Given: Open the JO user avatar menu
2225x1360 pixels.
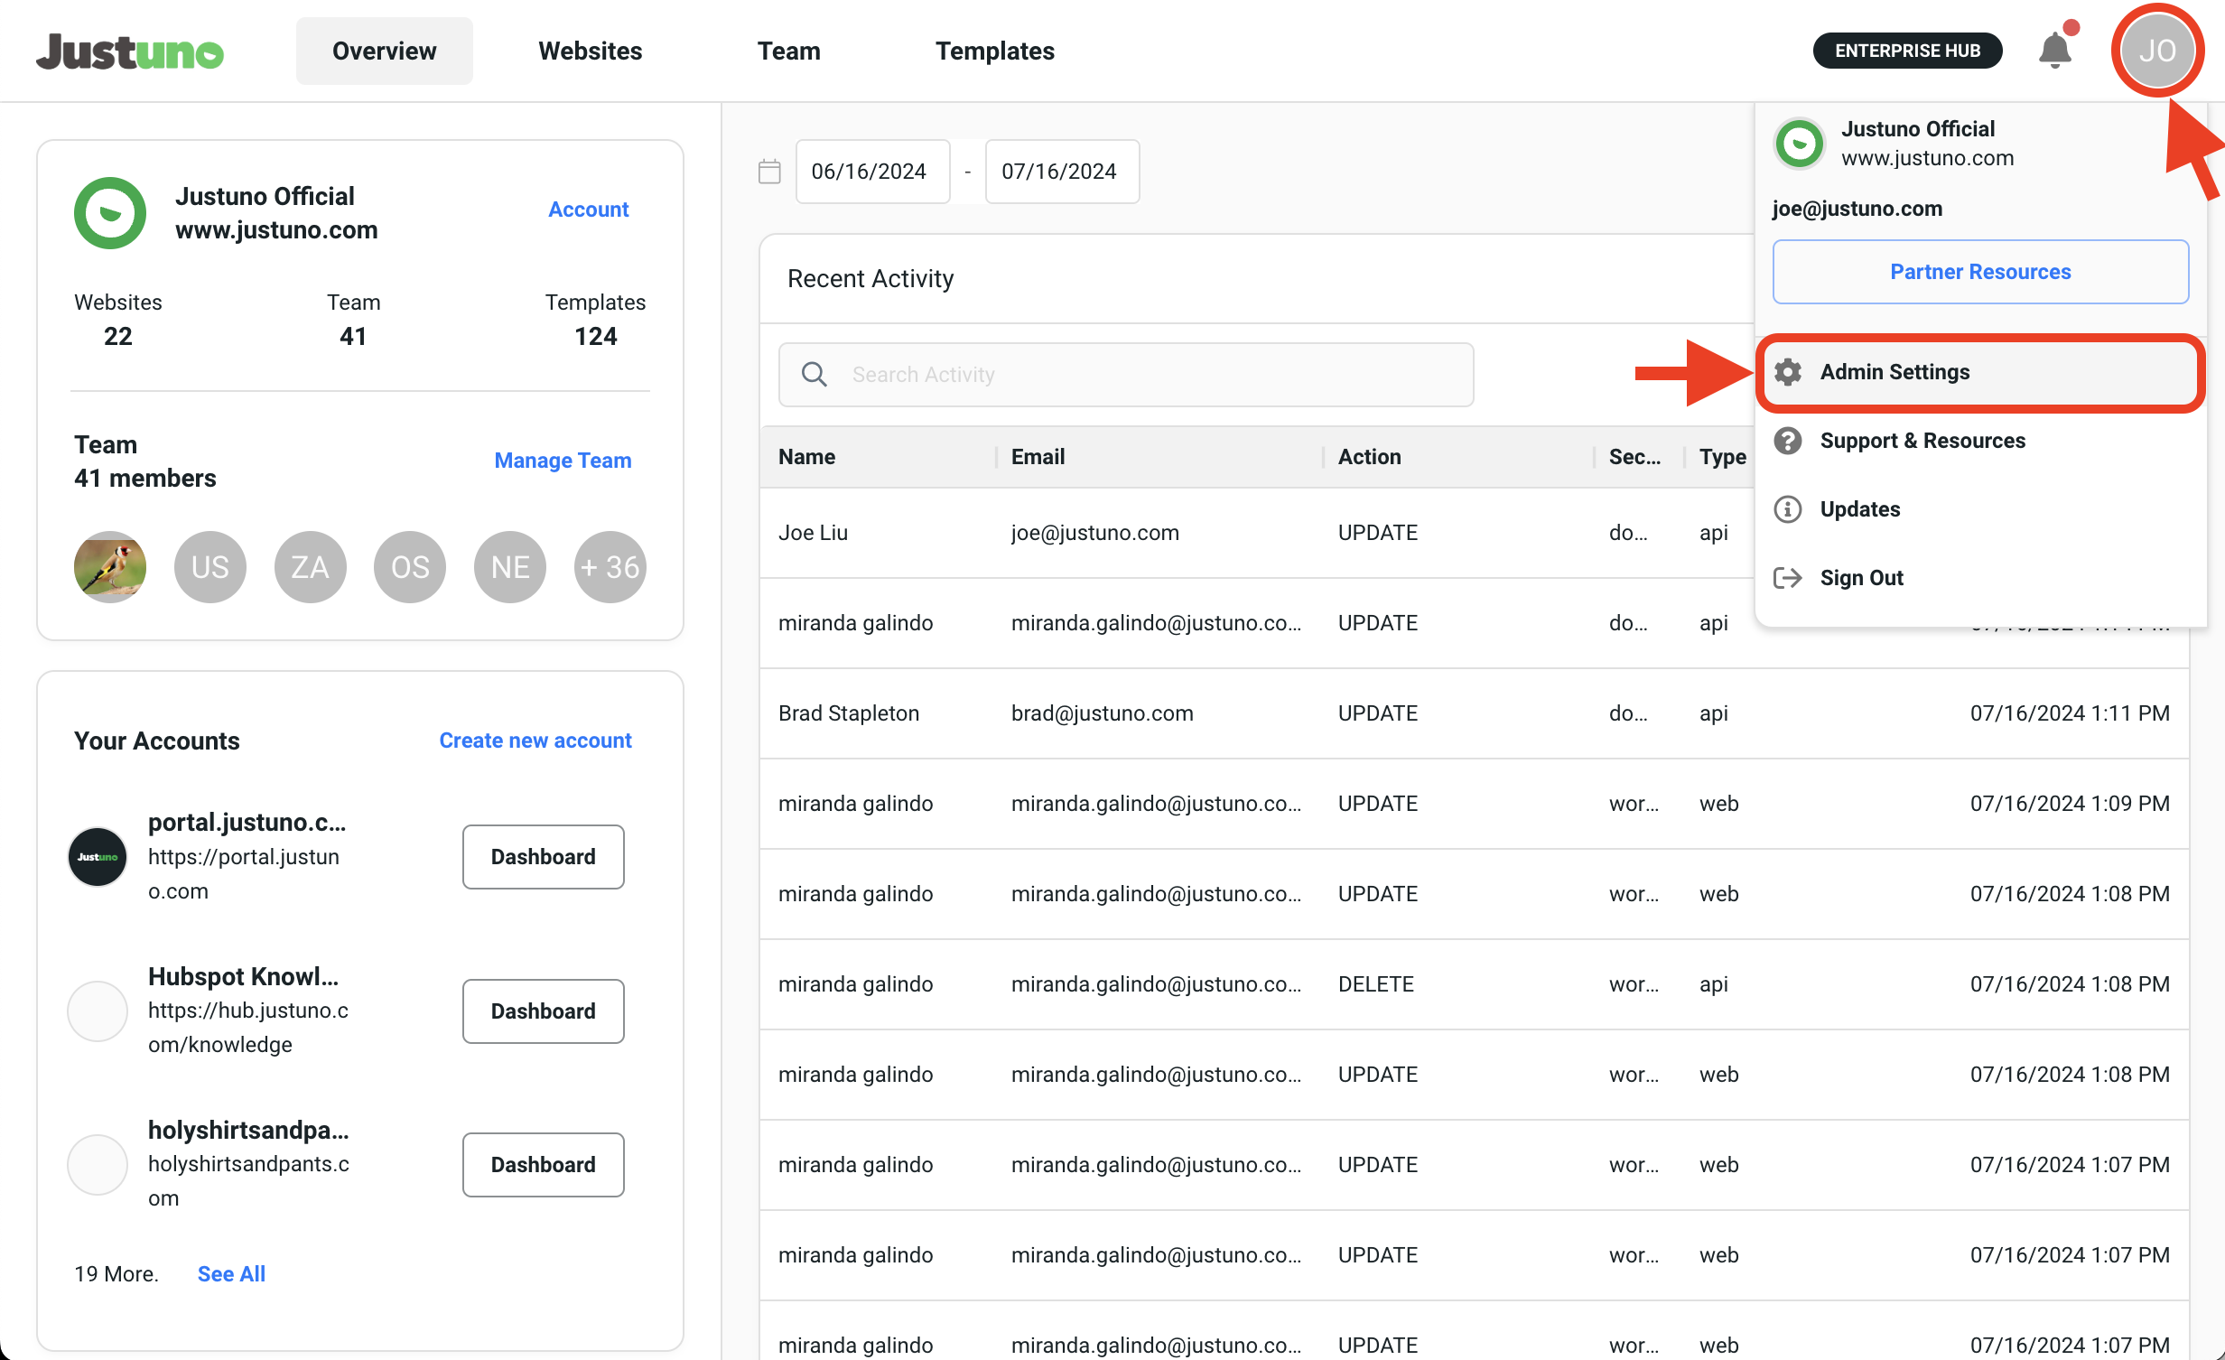Looking at the screenshot, I should (x=2157, y=51).
